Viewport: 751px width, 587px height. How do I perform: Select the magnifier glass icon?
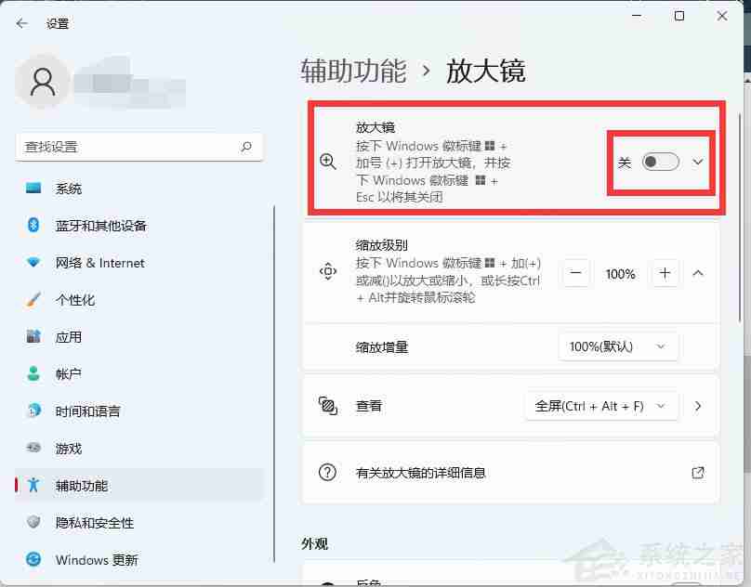pos(327,162)
